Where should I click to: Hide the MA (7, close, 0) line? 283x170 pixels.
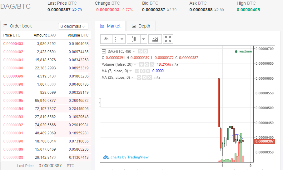137,71
